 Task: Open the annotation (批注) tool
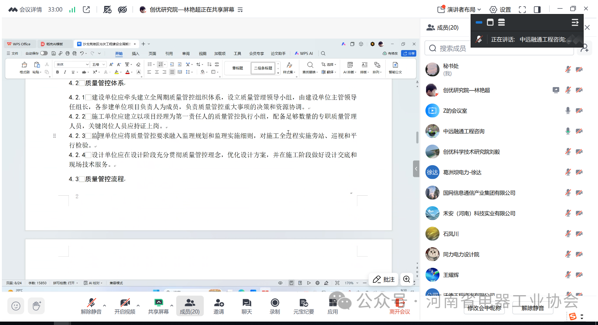[384, 279]
